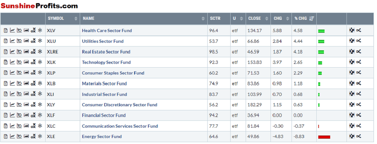Click the snowflake icon for XLY
Image resolution: width=377 pixels, height=144 pixels.
pyautogui.click(x=40, y=105)
